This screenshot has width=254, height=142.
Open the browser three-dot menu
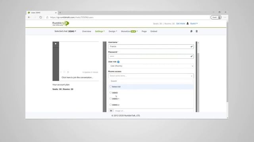pyautogui.click(x=225, y=17)
